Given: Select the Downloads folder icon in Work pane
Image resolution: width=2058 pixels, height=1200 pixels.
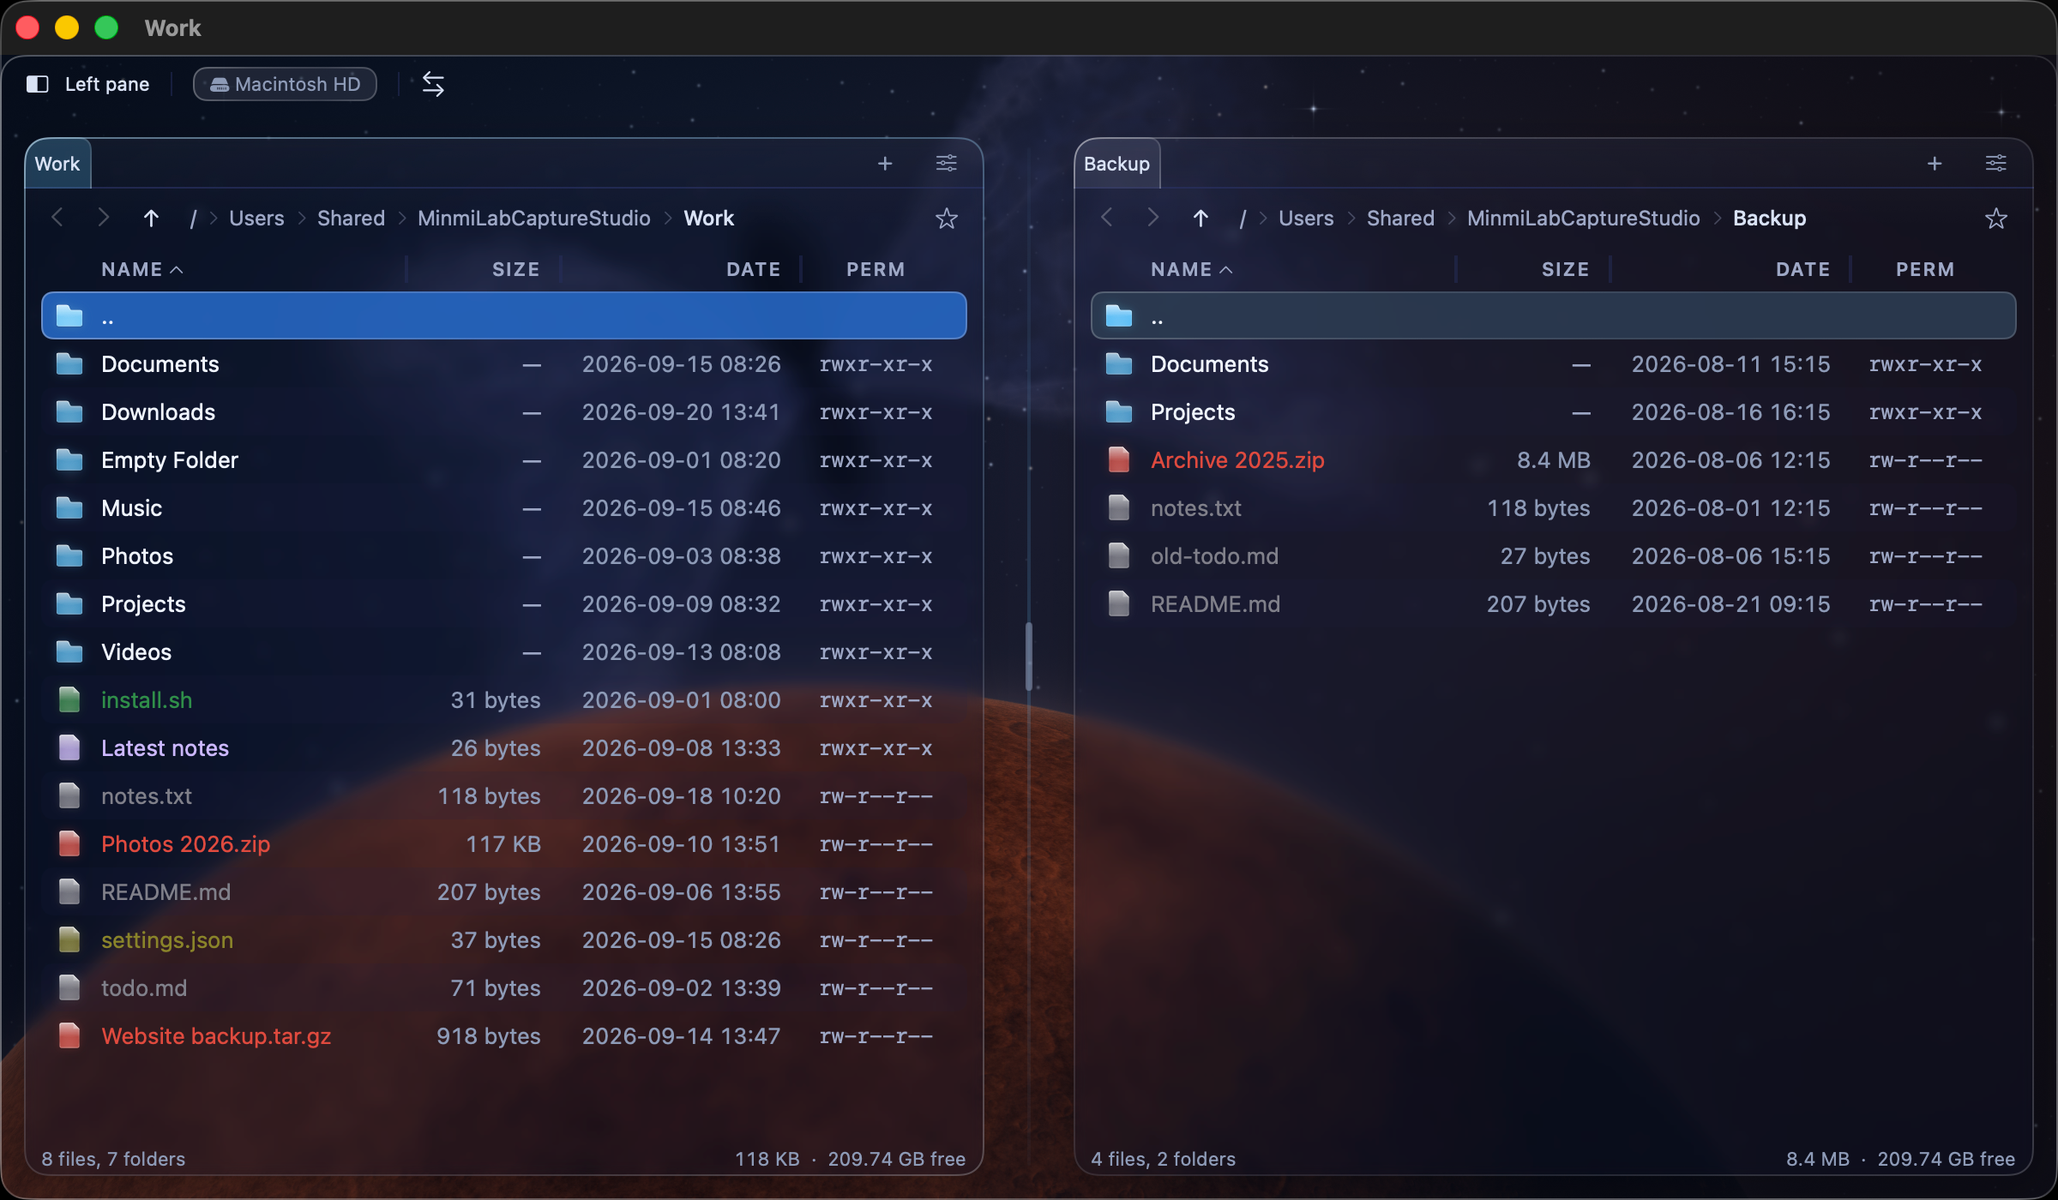Looking at the screenshot, I should coord(69,412).
